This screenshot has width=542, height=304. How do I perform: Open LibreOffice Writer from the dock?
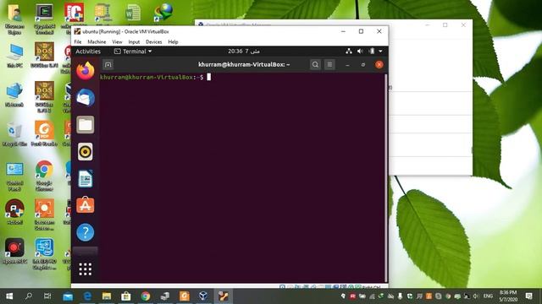tap(85, 178)
